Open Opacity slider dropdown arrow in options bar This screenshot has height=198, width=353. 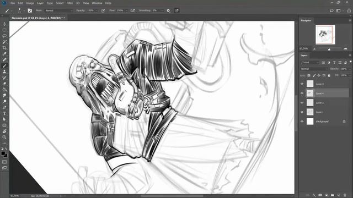(97, 10)
